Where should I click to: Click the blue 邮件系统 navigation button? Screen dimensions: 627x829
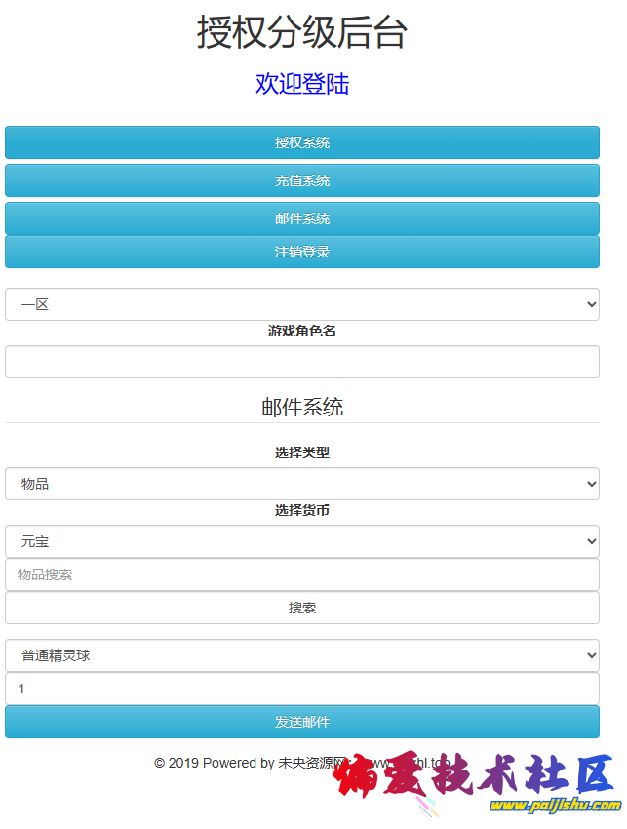pos(302,218)
